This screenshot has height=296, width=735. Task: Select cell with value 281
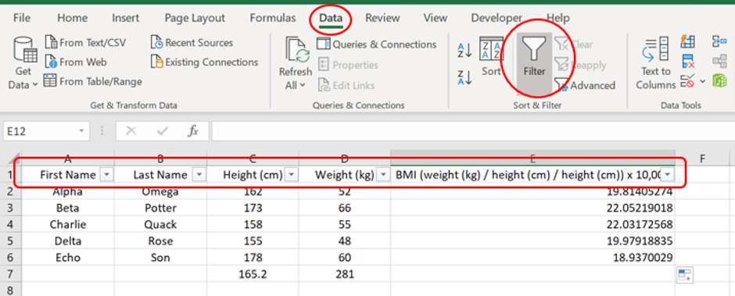pyautogui.click(x=345, y=274)
